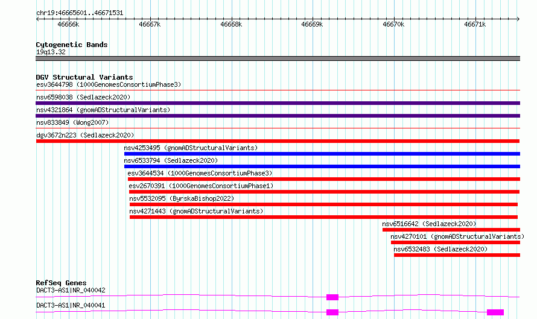537x319 pixels.
Task: Click the nsv6533794 blue variant bar
Action: tap(322, 166)
